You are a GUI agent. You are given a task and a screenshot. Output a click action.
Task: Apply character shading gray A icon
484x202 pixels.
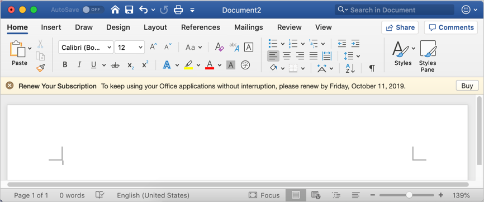(231, 65)
